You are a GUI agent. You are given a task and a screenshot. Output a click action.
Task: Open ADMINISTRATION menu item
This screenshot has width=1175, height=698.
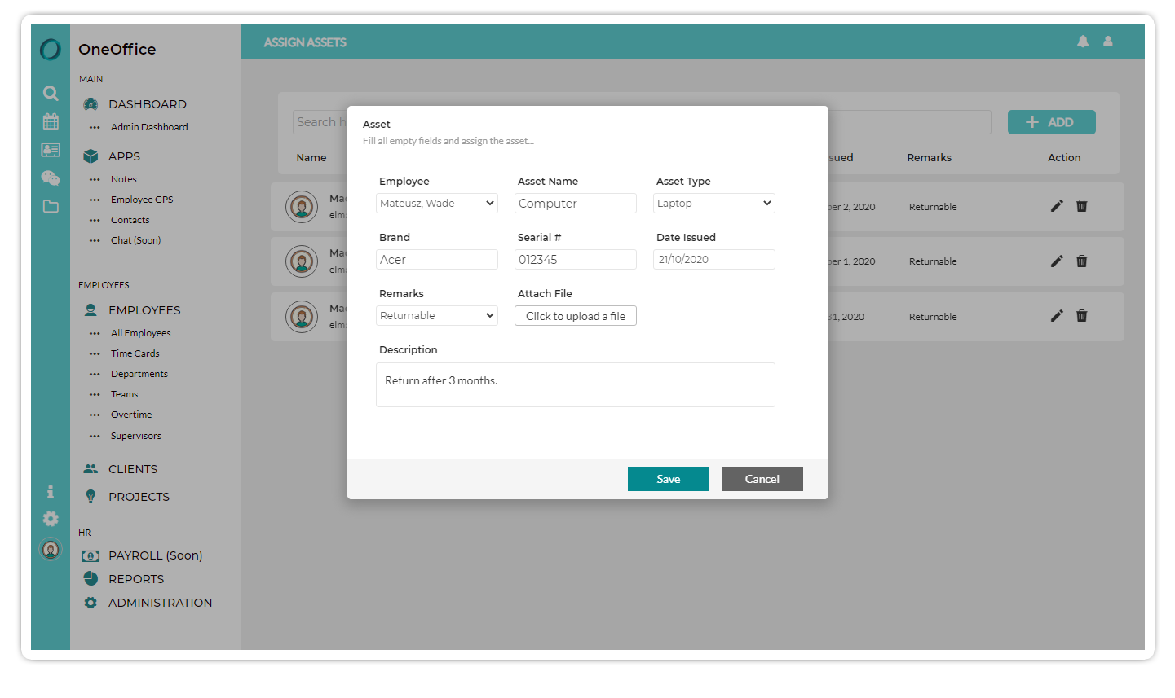pos(161,603)
